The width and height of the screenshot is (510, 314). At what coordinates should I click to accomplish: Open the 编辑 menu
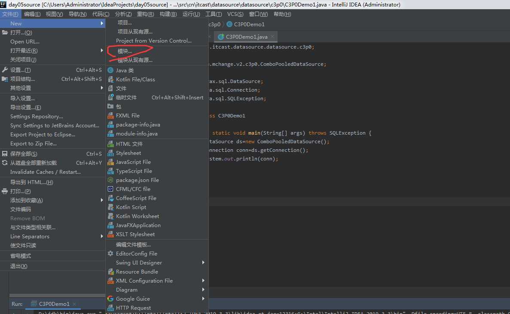tap(32, 14)
